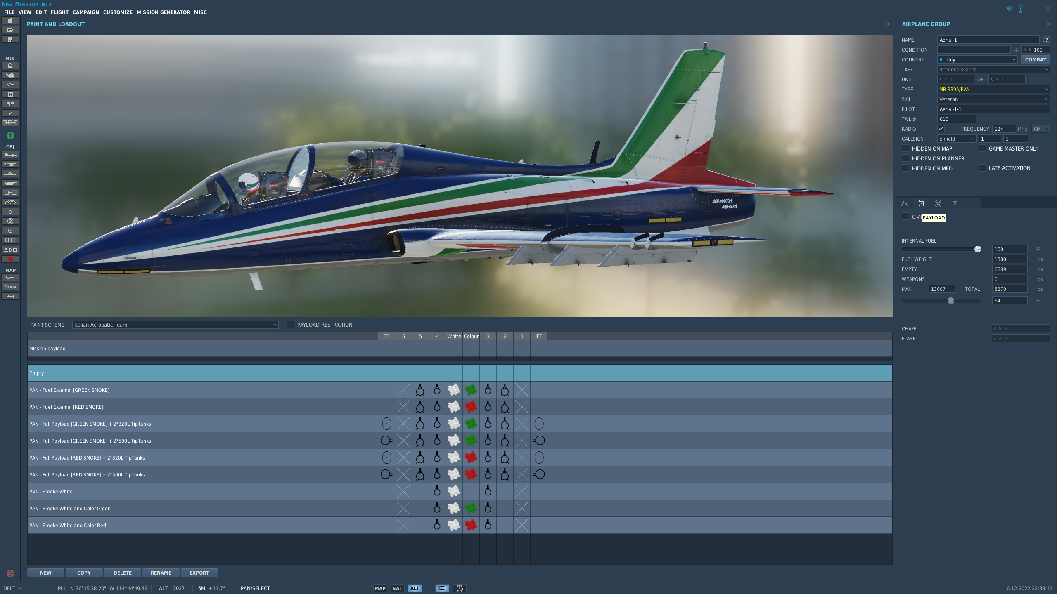Screen dimensions: 1057x594
Task: Click the EXPORT payload button
Action: pos(199,573)
